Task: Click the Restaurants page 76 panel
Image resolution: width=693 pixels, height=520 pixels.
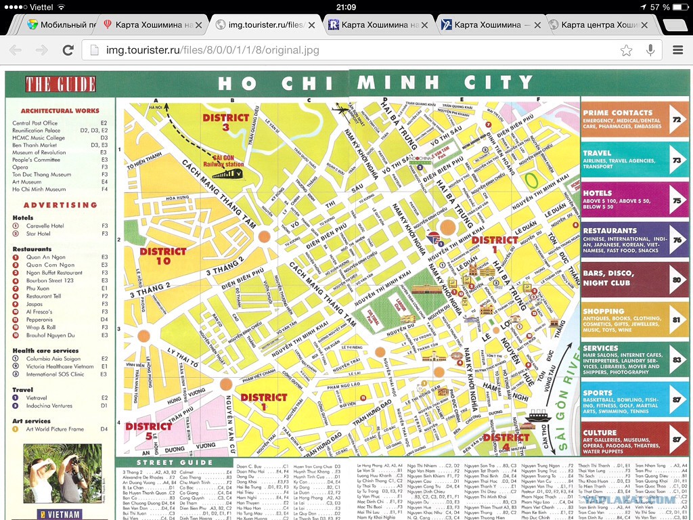Action: pyautogui.click(x=635, y=240)
